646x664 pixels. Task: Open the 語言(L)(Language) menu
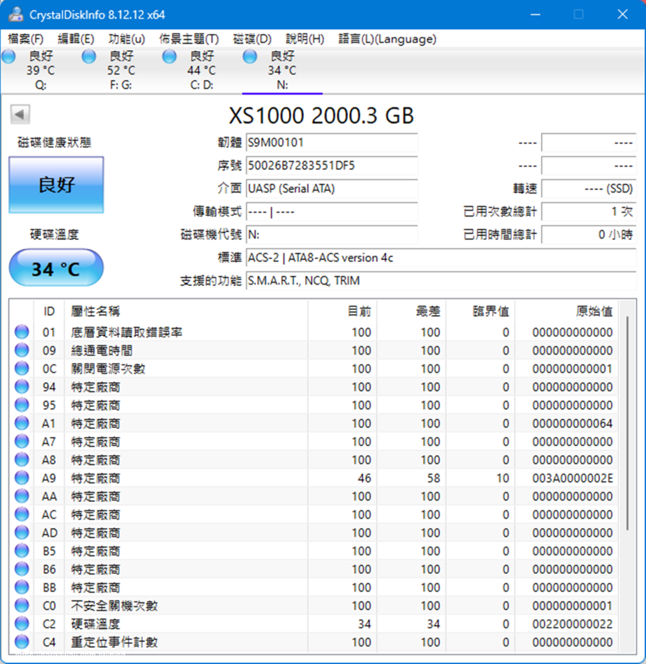387,39
